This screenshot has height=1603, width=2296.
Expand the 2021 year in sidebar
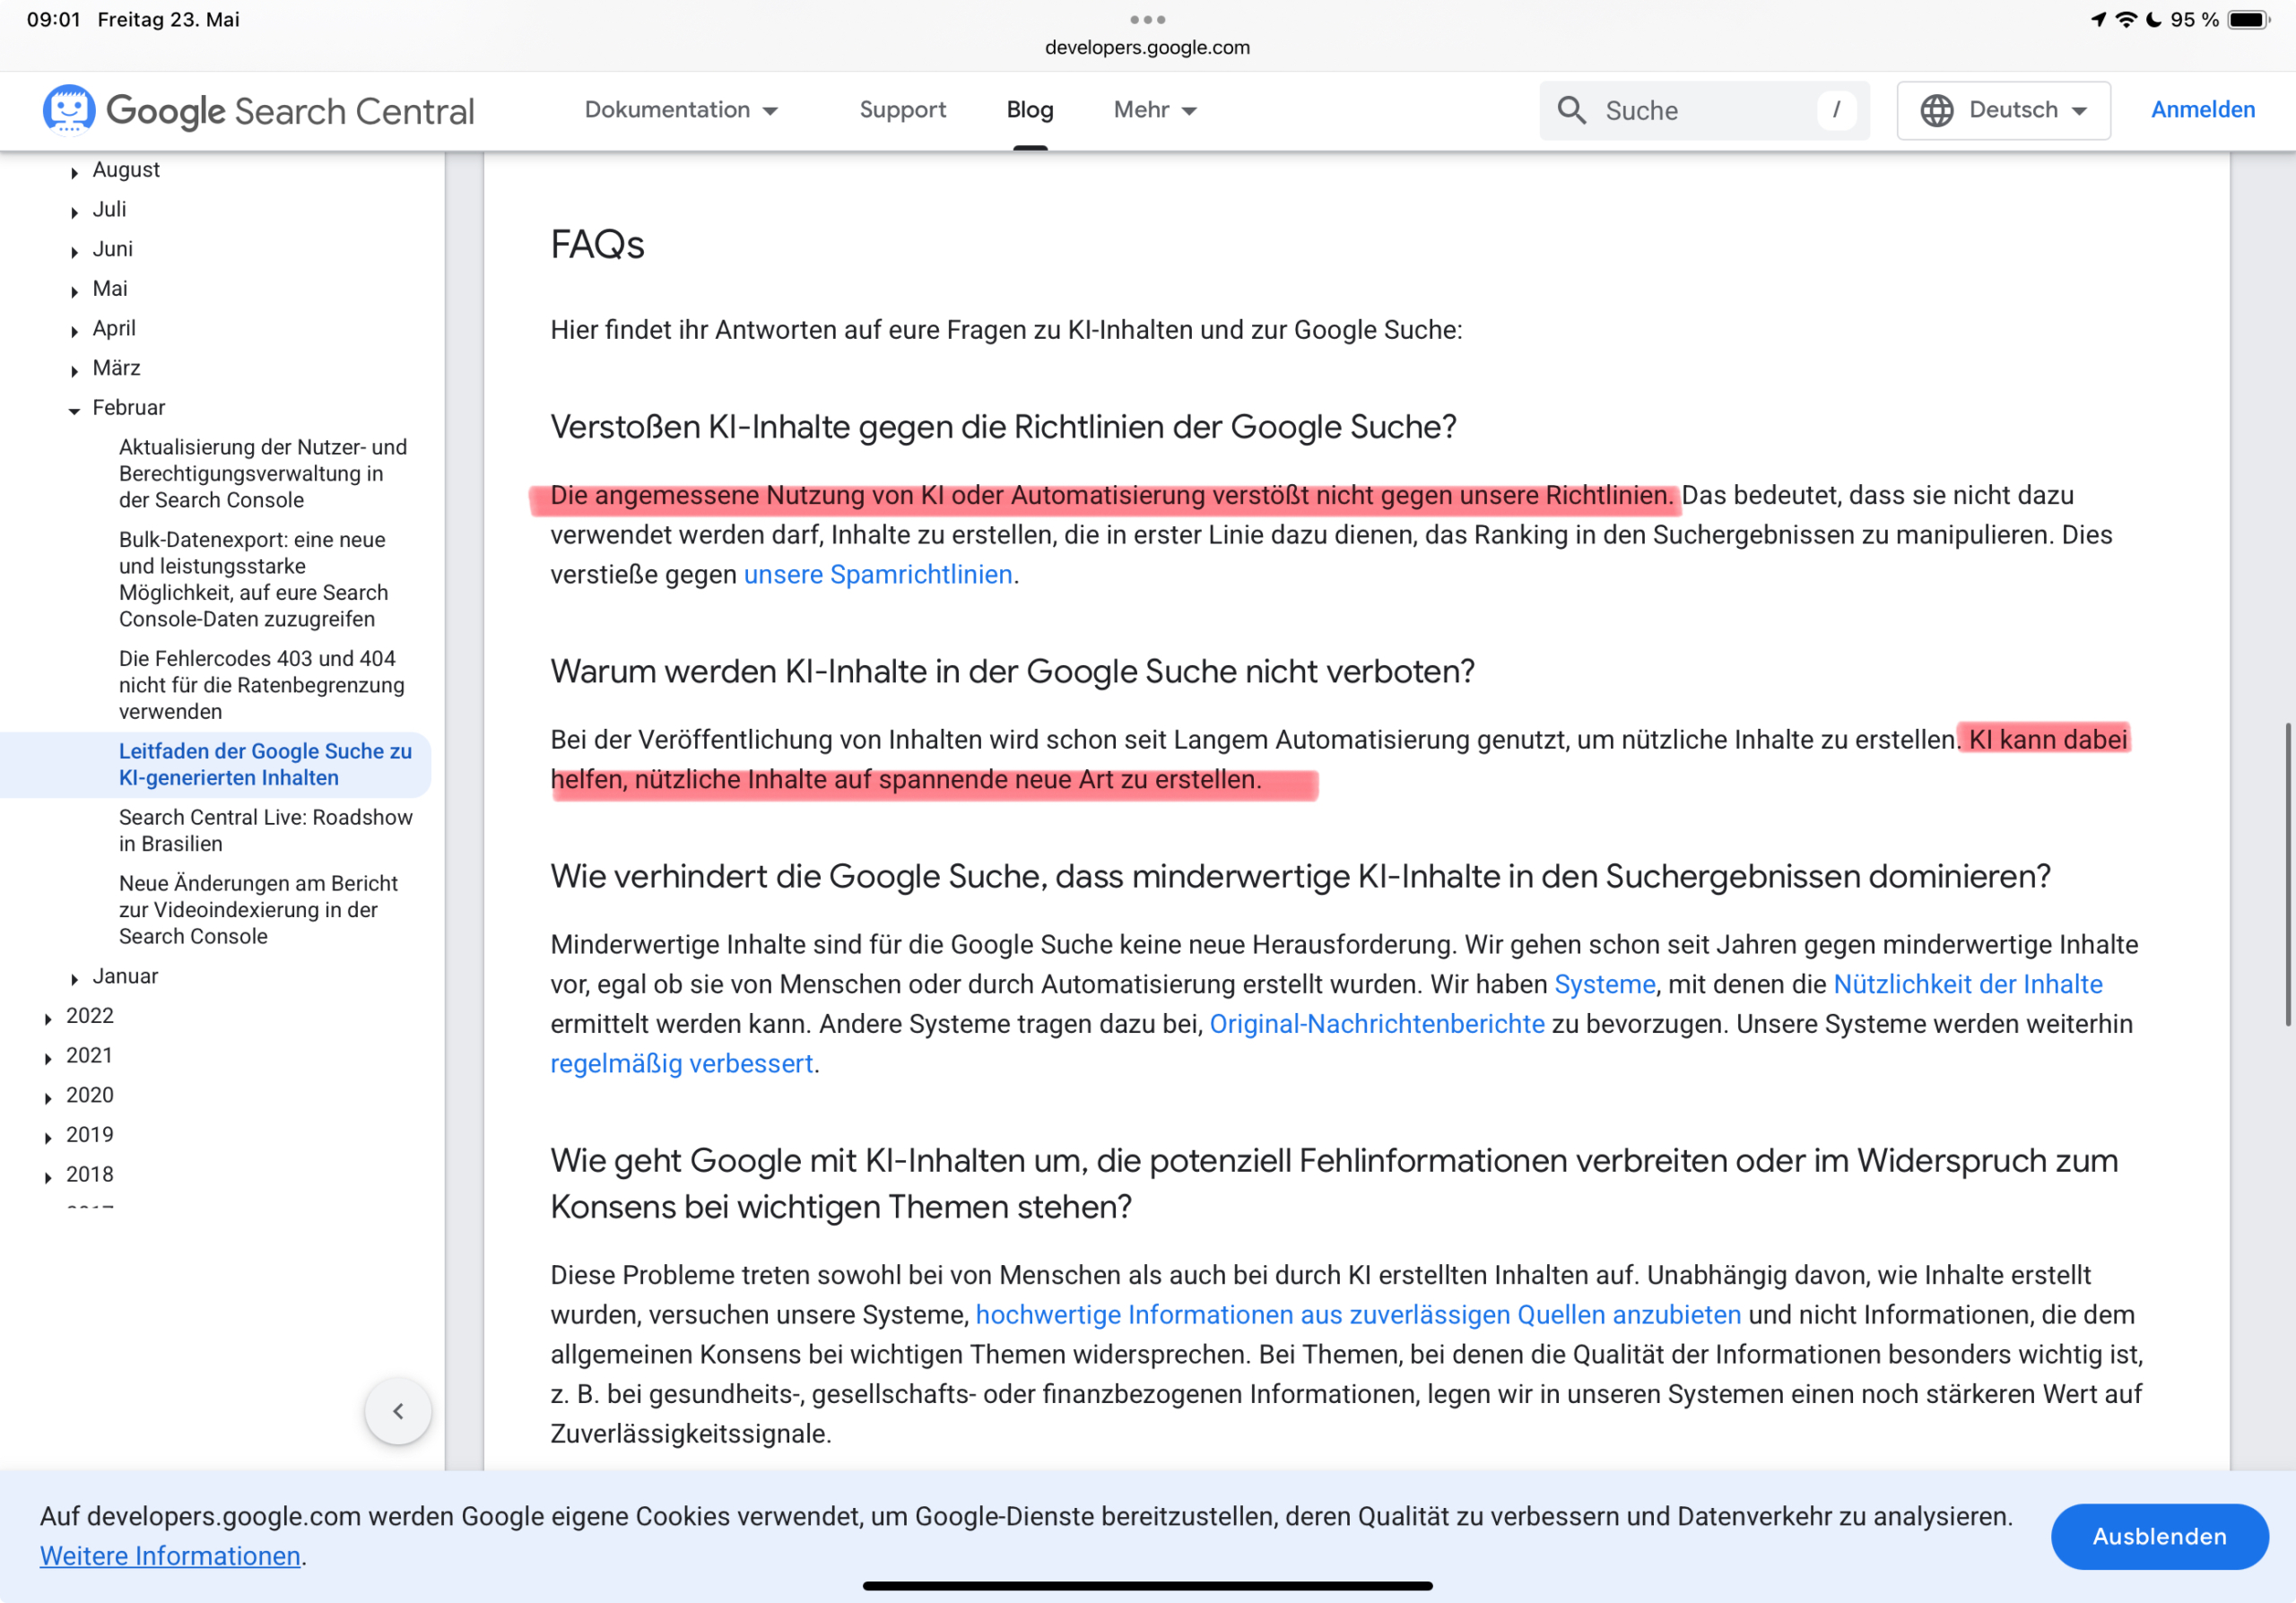49,1057
